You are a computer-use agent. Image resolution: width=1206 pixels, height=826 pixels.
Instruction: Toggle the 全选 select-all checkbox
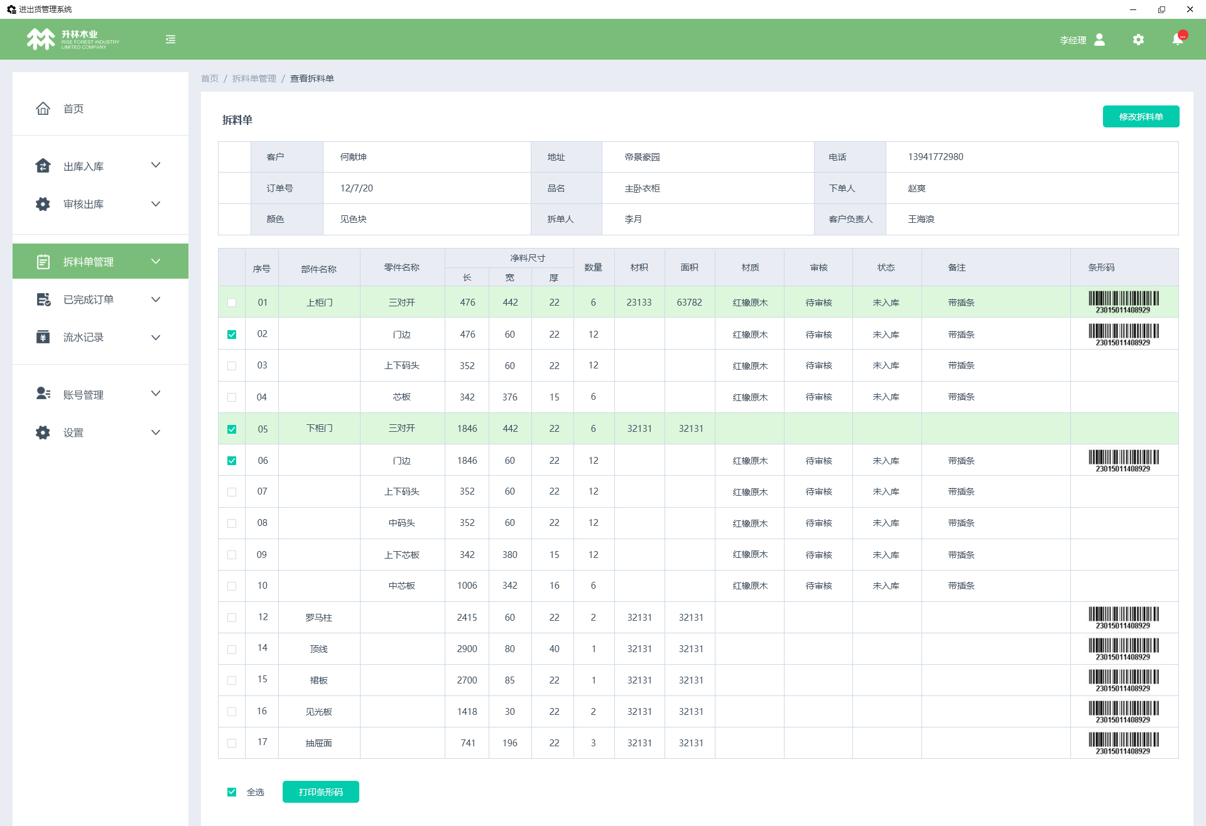(x=232, y=792)
